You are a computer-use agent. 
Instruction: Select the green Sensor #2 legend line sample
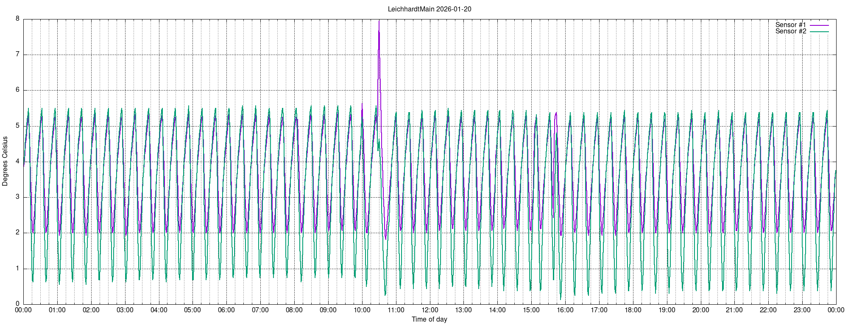[x=819, y=32]
